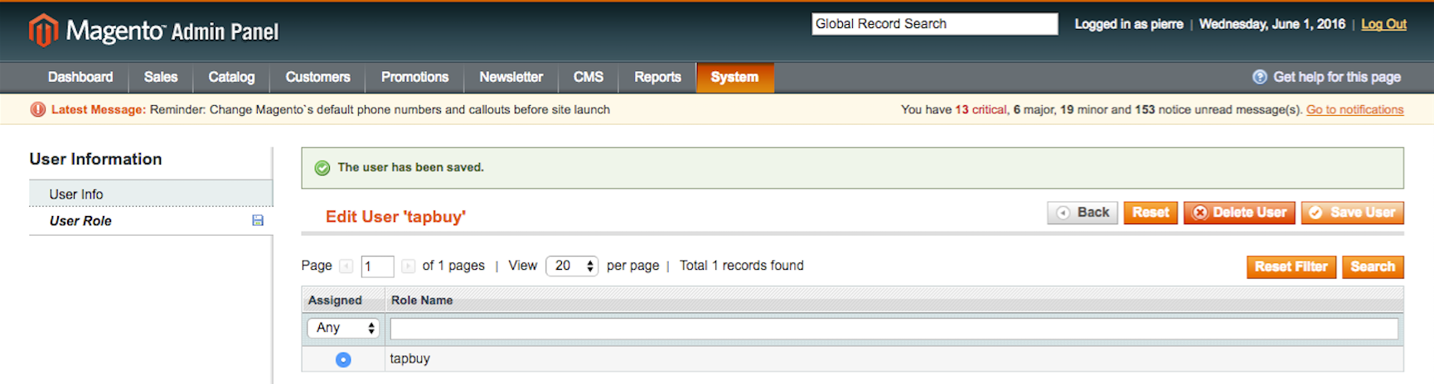The height and width of the screenshot is (384, 1434).
Task: Switch to the User Info tab
Action: click(151, 194)
